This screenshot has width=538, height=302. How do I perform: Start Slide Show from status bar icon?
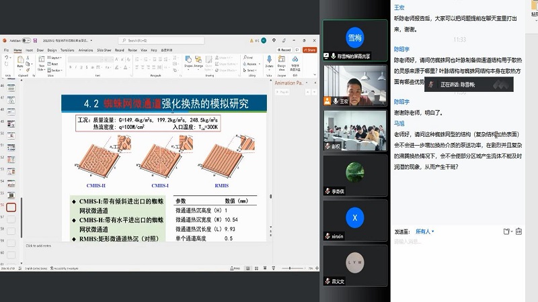(274, 268)
